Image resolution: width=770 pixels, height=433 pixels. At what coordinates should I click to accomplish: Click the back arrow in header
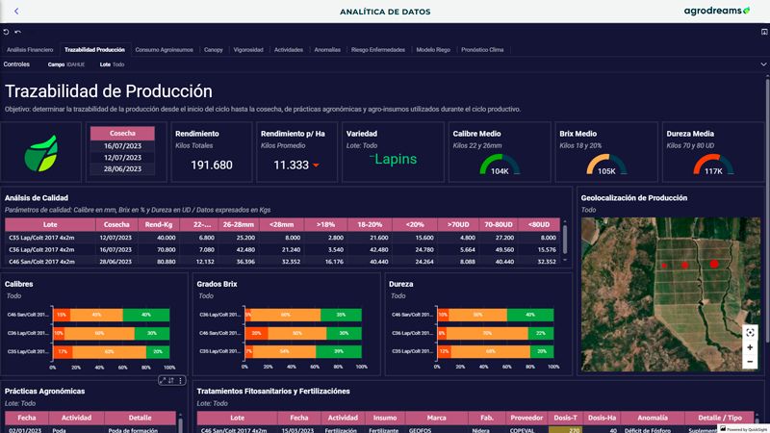point(16,11)
